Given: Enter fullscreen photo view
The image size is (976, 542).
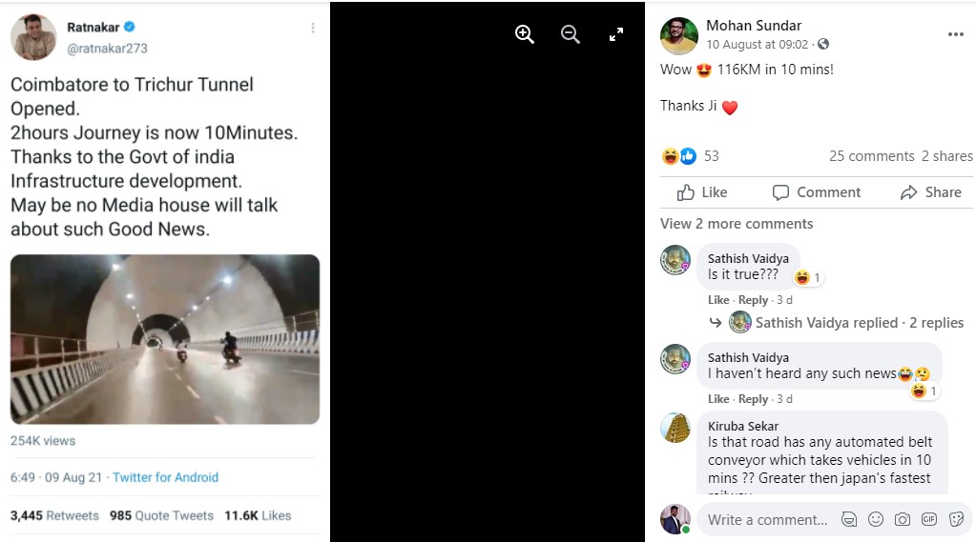Looking at the screenshot, I should pos(616,34).
